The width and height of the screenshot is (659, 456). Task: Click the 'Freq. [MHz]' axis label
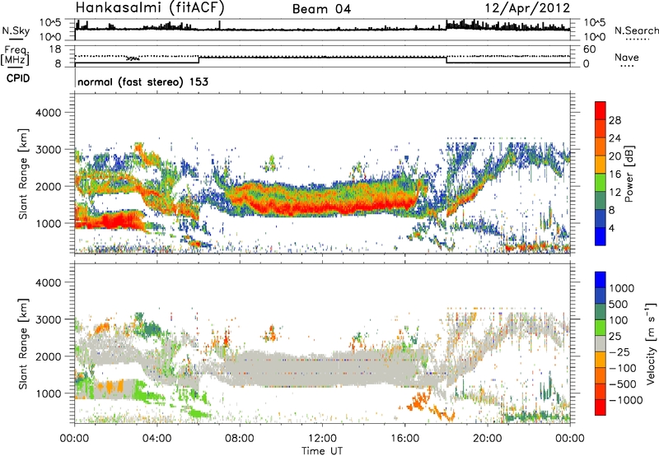(15, 56)
